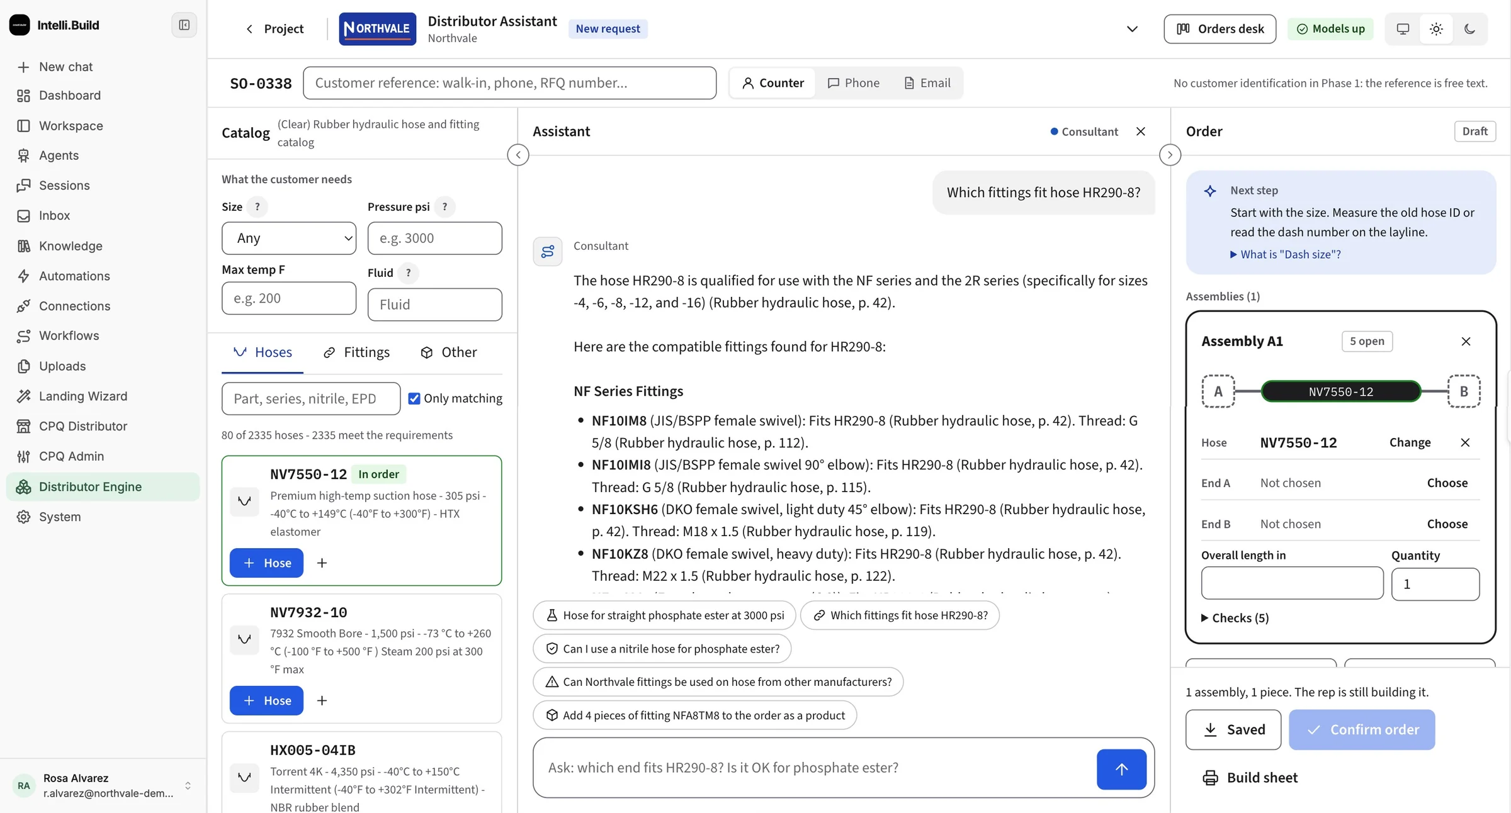Switch to system display theme icon
1511x813 pixels.
pyautogui.click(x=1403, y=29)
